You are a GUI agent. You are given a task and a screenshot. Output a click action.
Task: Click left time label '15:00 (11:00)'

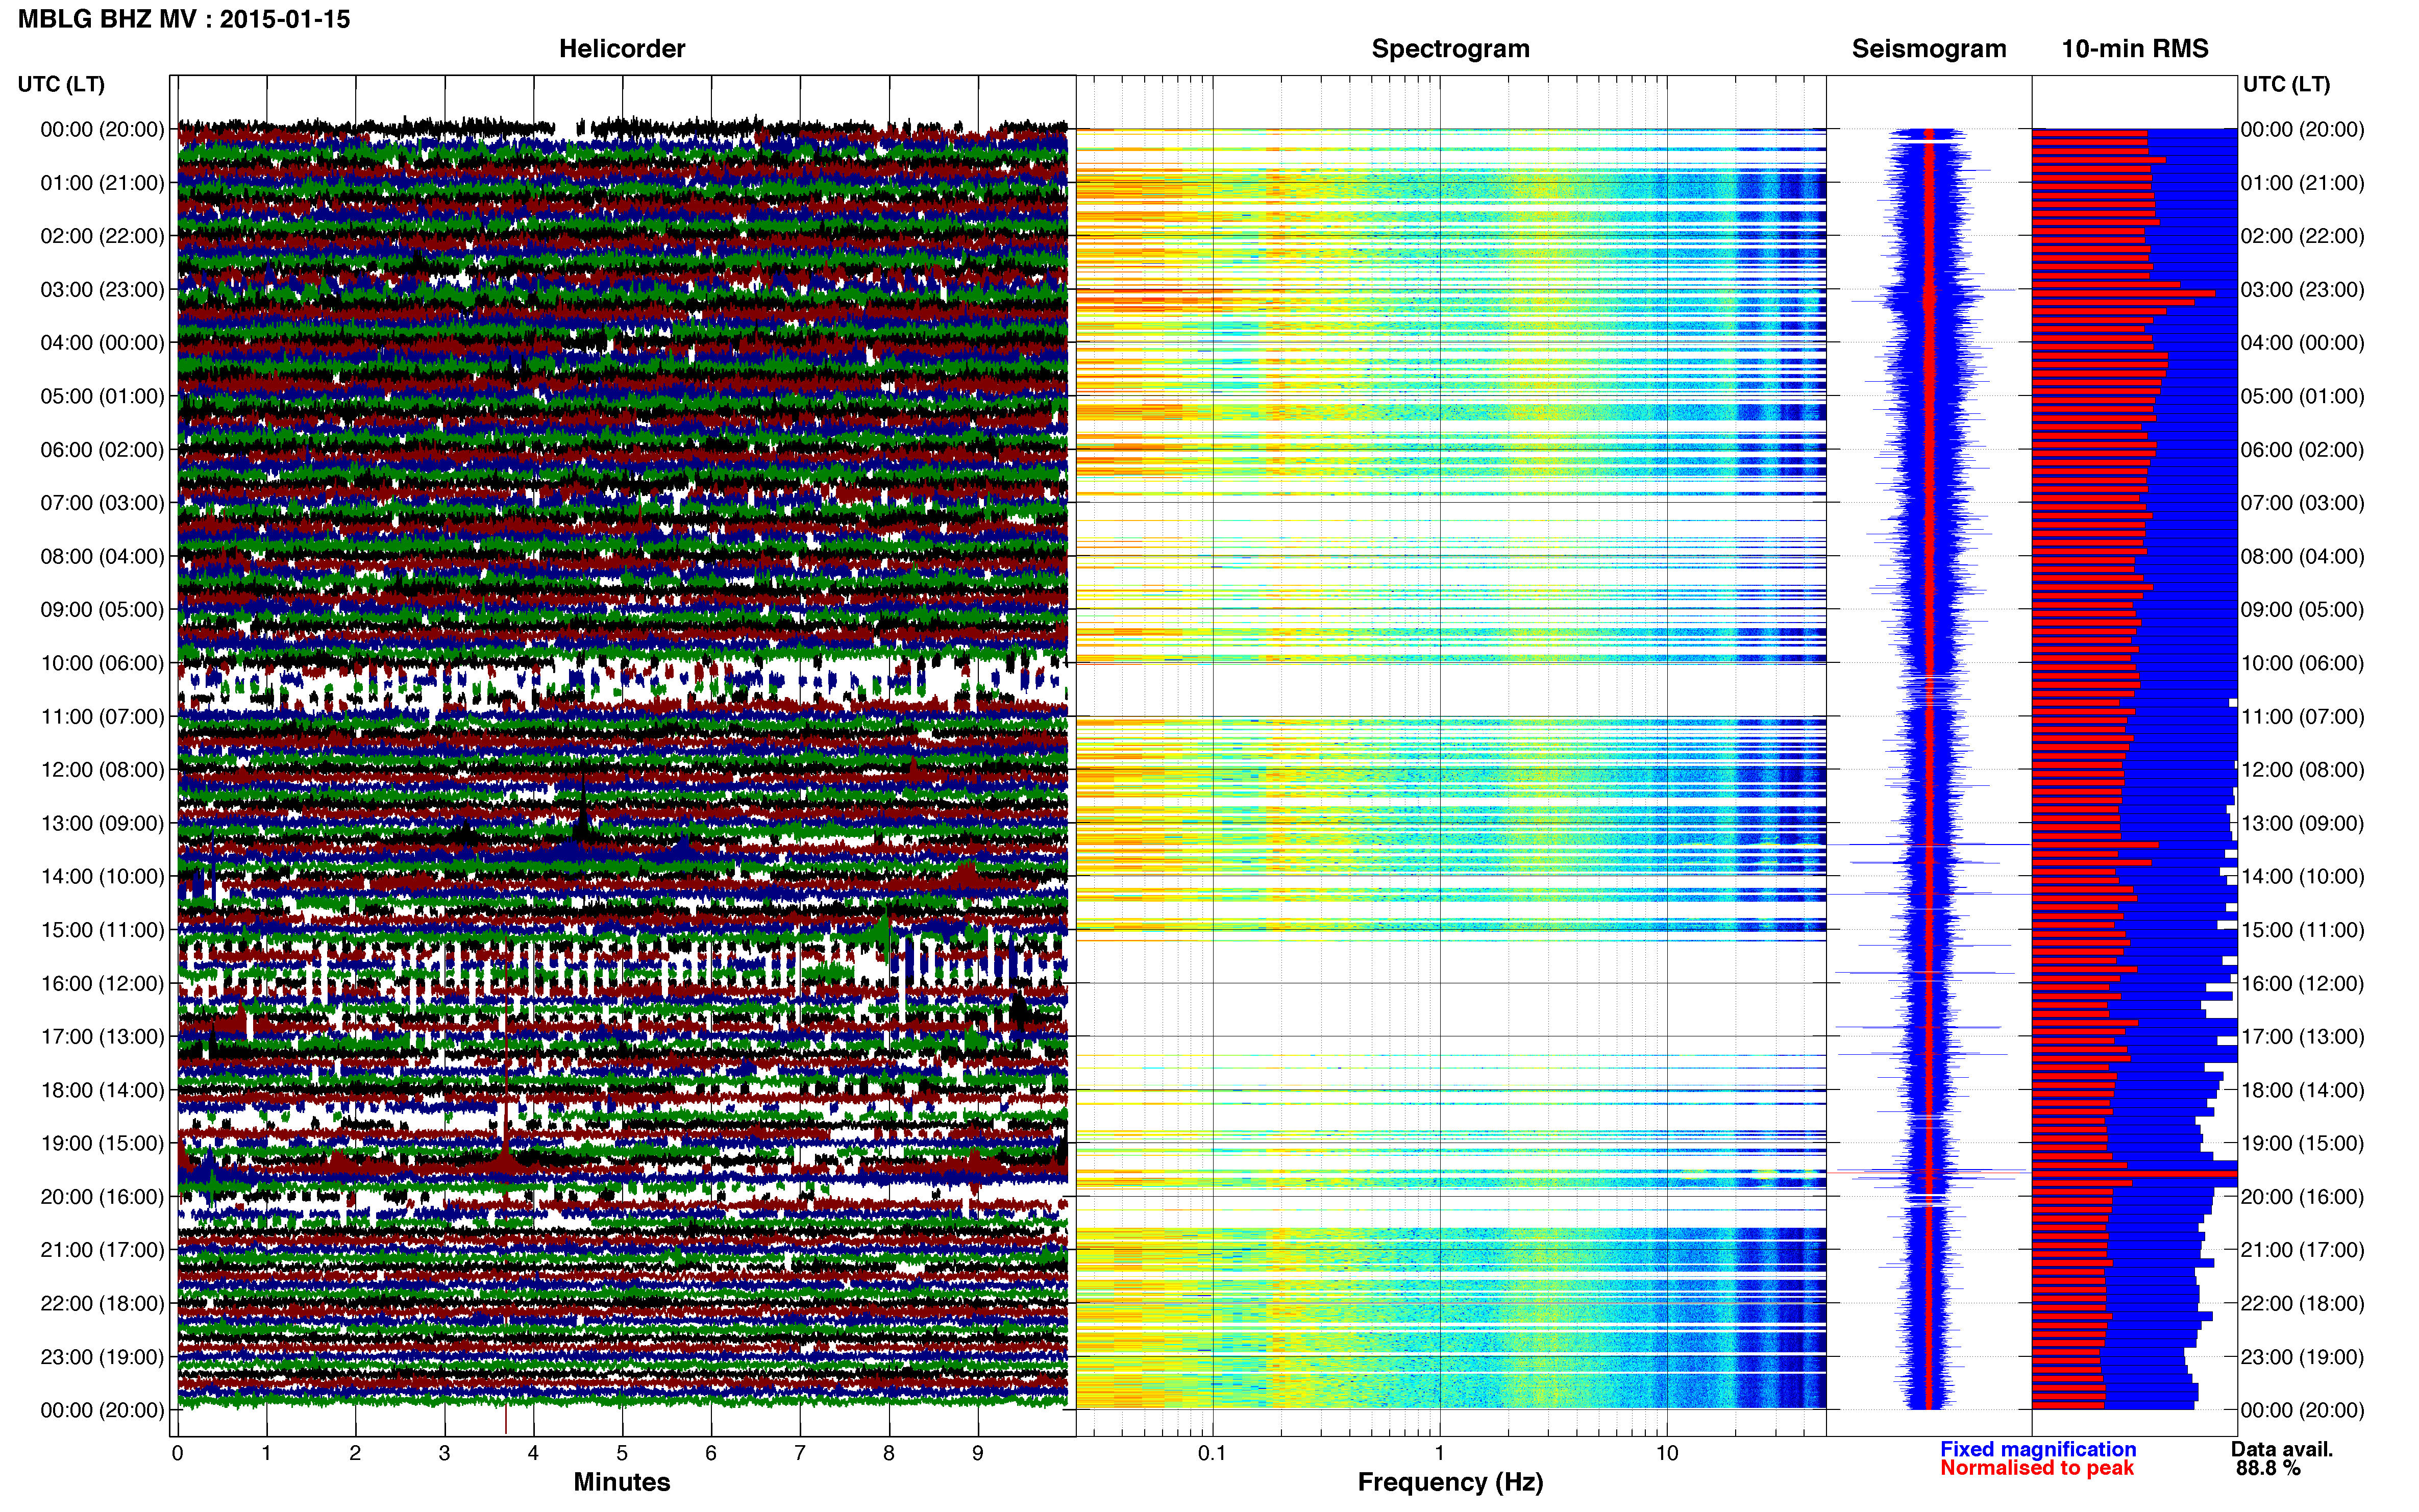pyautogui.click(x=102, y=930)
